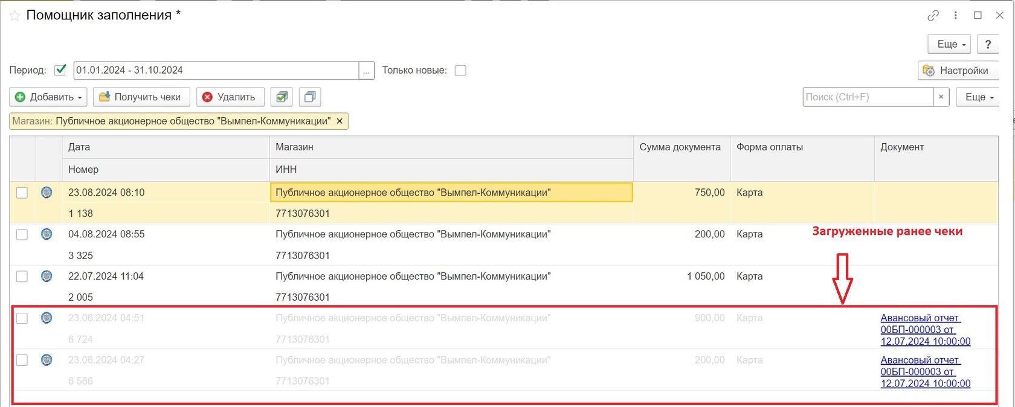Viewport: 1015px width, 407px height.
Task: Remove the Магазин filter chip
Action: point(340,121)
